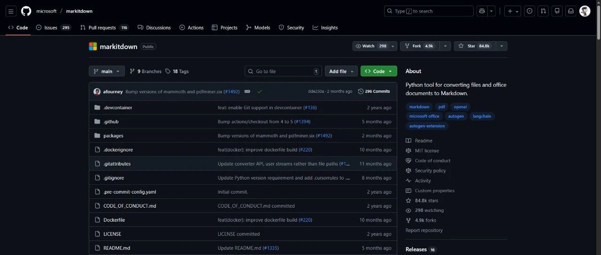Click the user profile avatar
The width and height of the screenshot is (601, 255).
pos(585,11)
